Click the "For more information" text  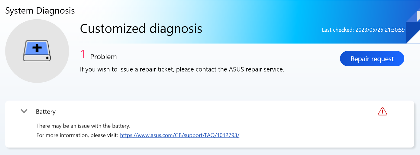pos(77,135)
